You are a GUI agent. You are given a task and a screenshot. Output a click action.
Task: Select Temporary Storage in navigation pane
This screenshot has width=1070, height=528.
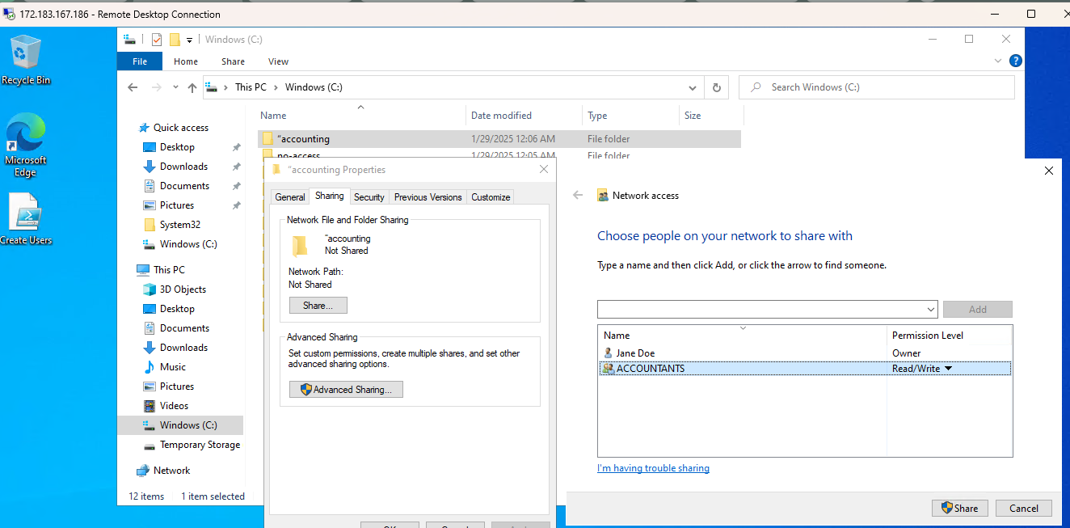(x=192, y=445)
